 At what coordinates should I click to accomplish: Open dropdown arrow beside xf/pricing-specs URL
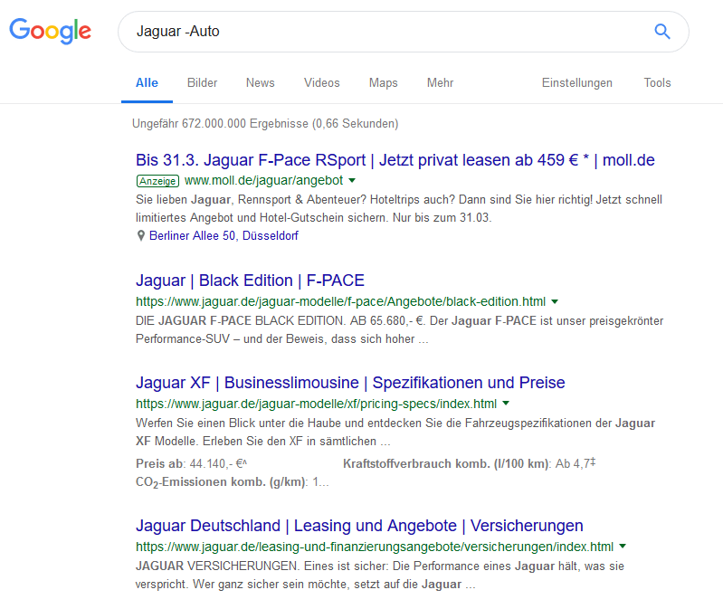point(506,404)
